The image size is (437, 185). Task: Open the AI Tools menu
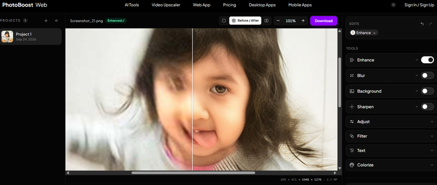click(x=132, y=5)
